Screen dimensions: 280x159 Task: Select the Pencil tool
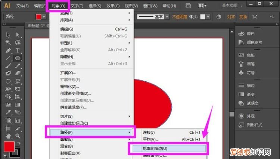coord(18,66)
